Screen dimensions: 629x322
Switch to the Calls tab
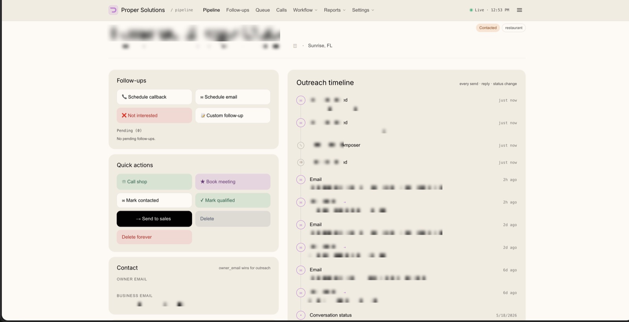click(x=281, y=10)
